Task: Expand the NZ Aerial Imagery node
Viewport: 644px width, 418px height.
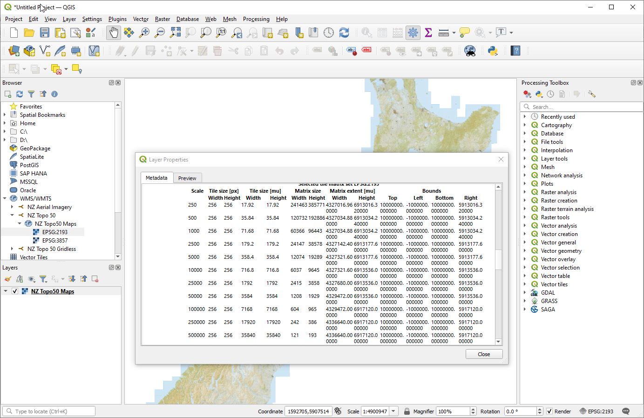Action: (12, 207)
